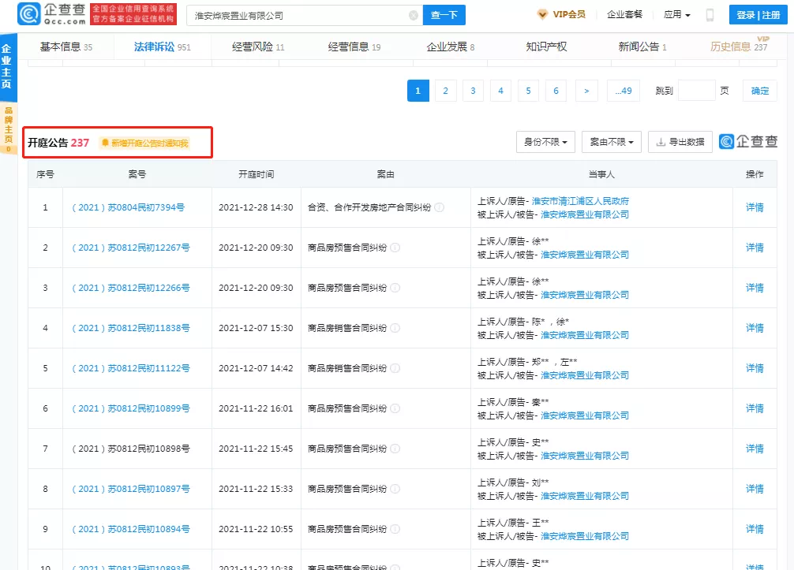794x570 pixels.
Task: Open case (2021)苏0812民初10899号
Action: [x=131, y=408]
